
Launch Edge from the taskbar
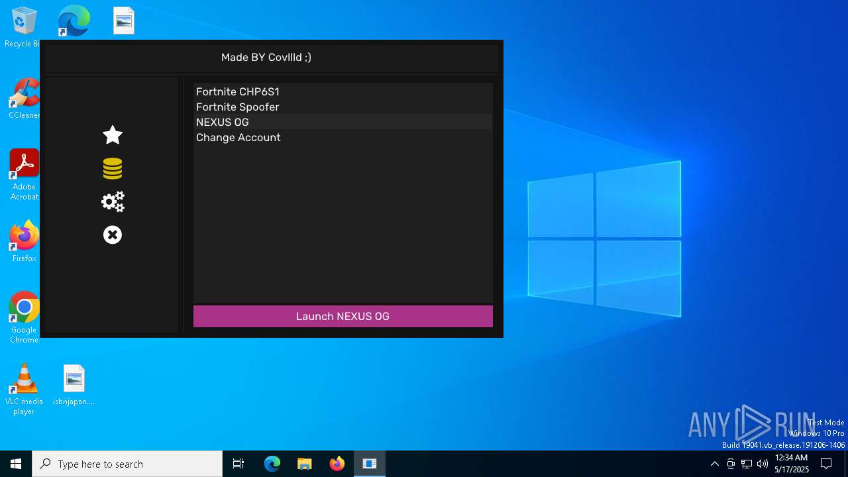pos(272,464)
